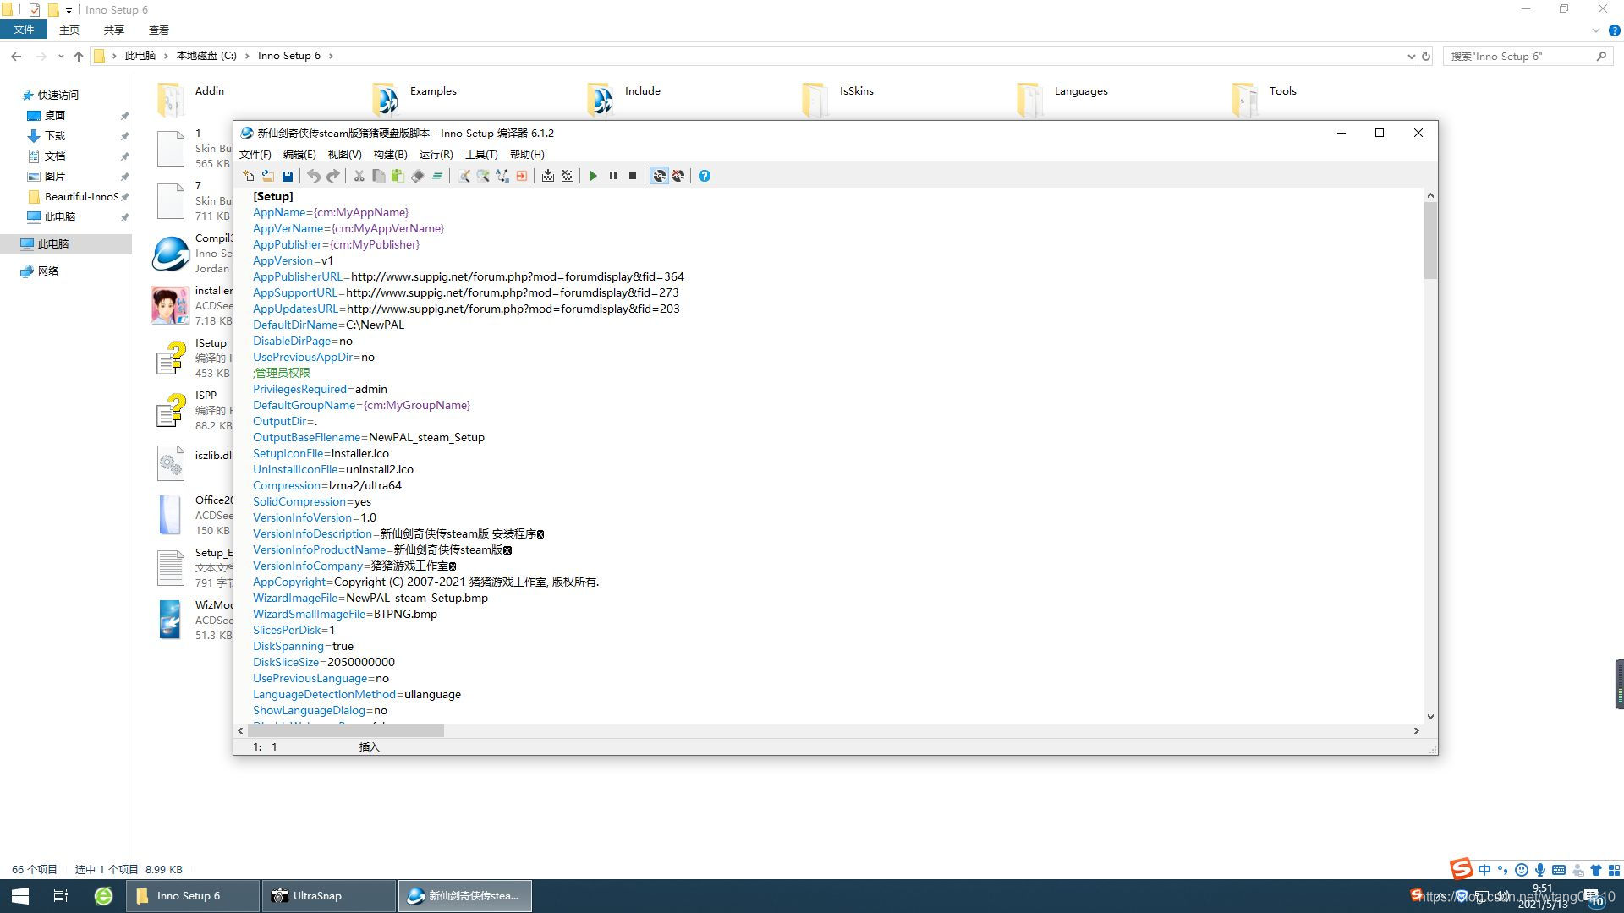Expand address bar history dropdown
The height and width of the screenshot is (913, 1624).
click(1411, 56)
